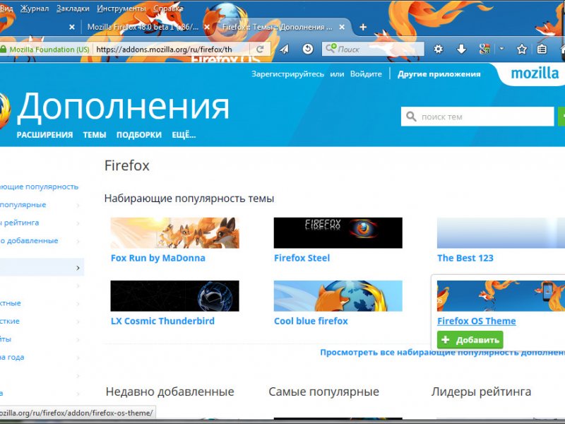
Task: Click LX Cosmic Thunderbird thumbnail
Action: (x=174, y=295)
